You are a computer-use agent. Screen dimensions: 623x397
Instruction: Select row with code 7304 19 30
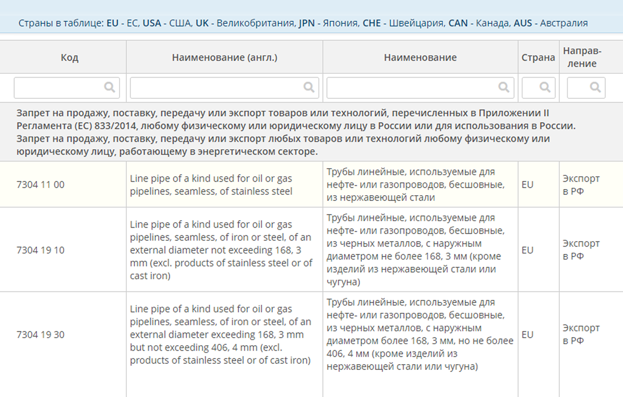tap(41, 335)
